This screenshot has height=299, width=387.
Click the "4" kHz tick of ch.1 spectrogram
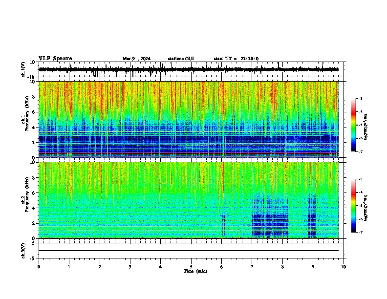pyautogui.click(x=34, y=128)
